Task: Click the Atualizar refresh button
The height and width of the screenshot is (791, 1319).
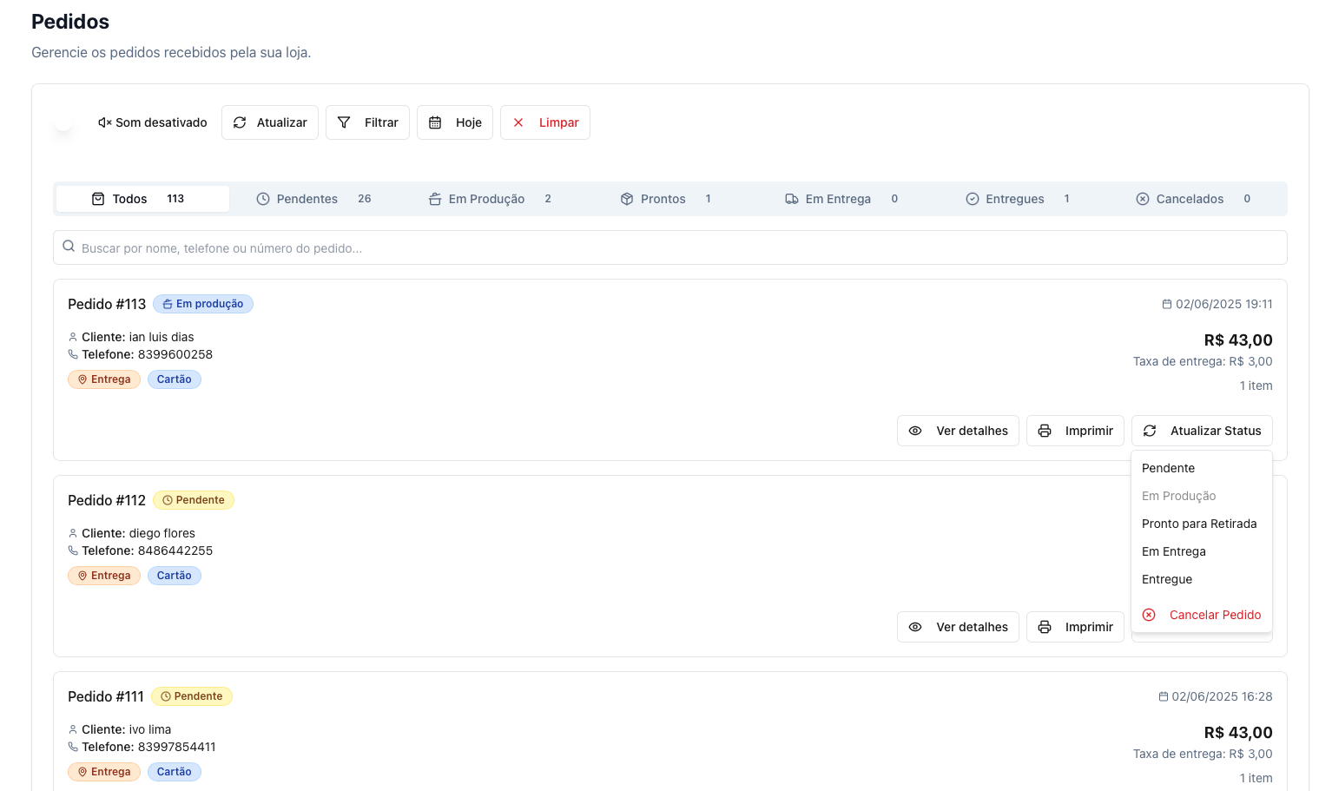Action: click(270, 122)
